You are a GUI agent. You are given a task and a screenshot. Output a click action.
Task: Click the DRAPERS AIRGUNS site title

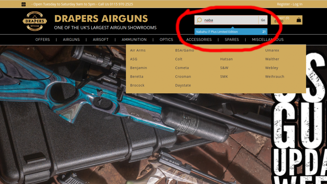[x=101, y=19]
